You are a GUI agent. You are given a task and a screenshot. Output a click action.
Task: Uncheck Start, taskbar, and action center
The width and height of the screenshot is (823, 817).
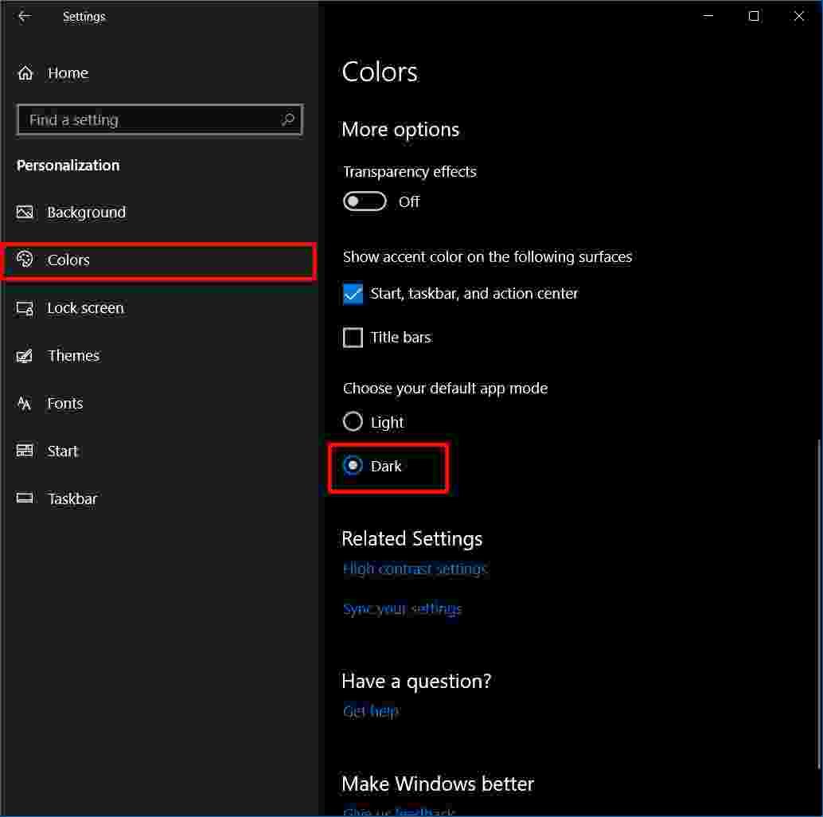353,294
